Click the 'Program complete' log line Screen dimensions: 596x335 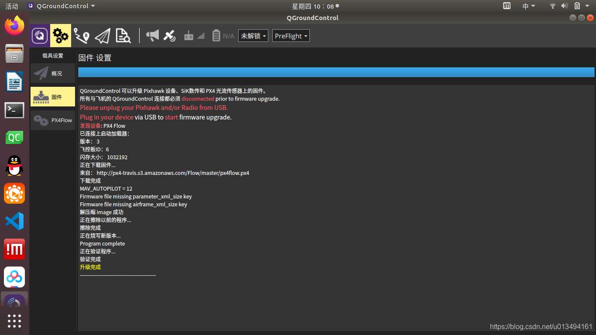pyautogui.click(x=103, y=243)
